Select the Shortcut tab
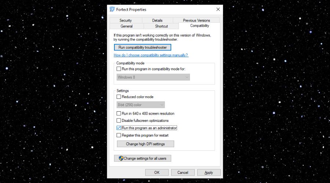This screenshot has width=330, height=183. (x=161, y=26)
